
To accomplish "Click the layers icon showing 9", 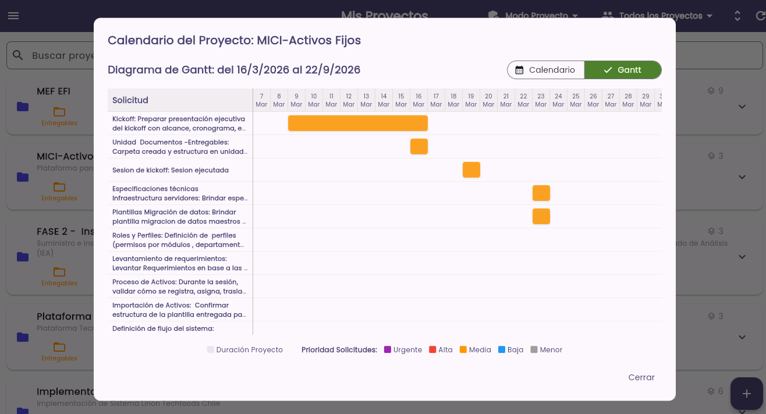I will point(711,91).
